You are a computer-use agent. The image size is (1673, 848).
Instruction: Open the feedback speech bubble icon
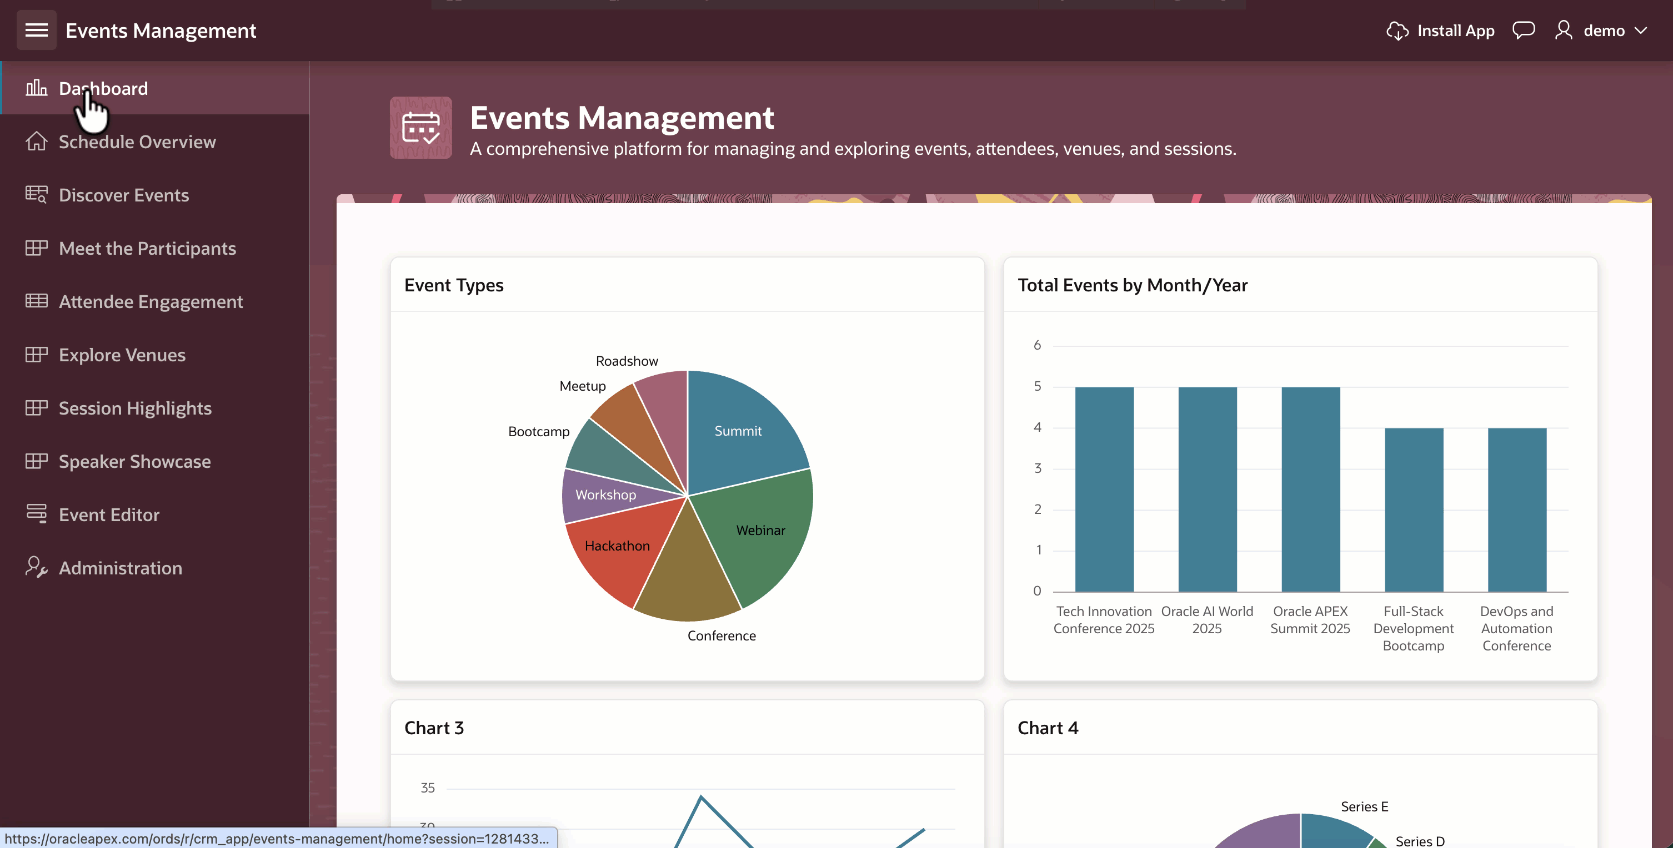(x=1523, y=31)
